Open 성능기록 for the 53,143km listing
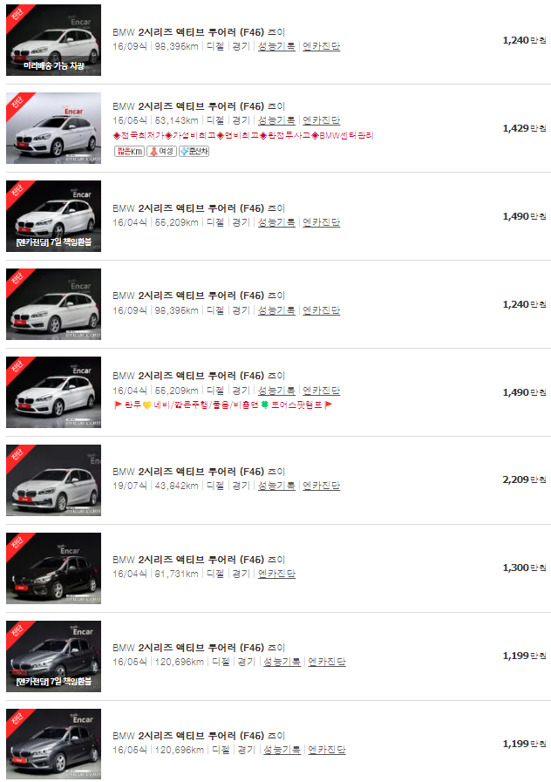 (x=276, y=120)
